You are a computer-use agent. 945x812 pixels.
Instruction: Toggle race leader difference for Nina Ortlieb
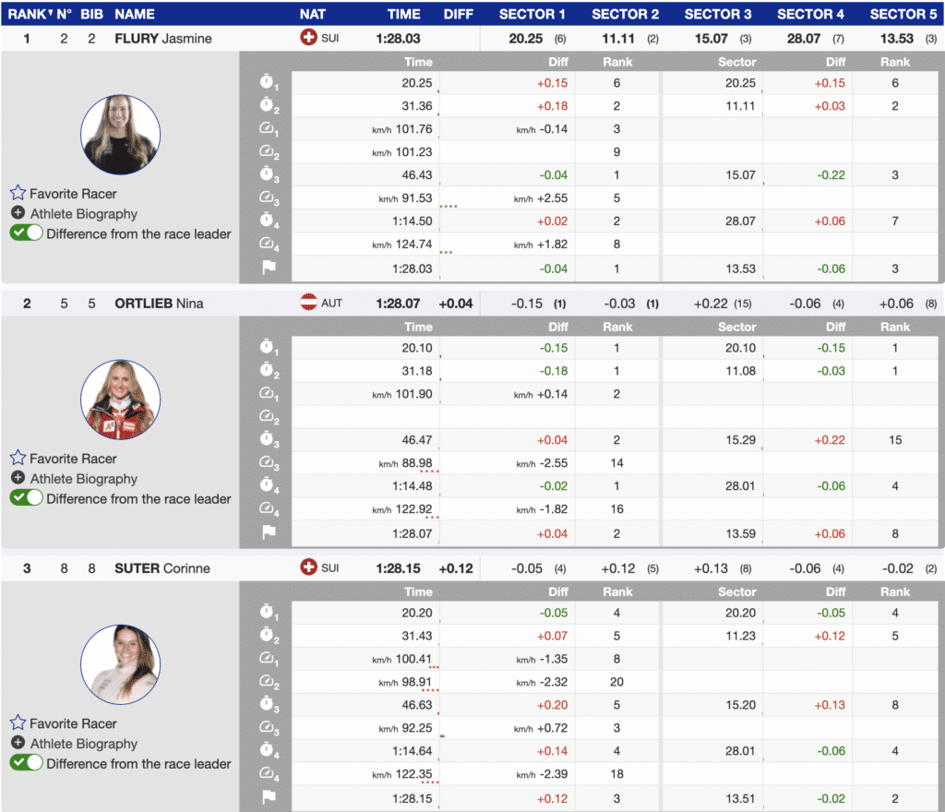click(26, 498)
